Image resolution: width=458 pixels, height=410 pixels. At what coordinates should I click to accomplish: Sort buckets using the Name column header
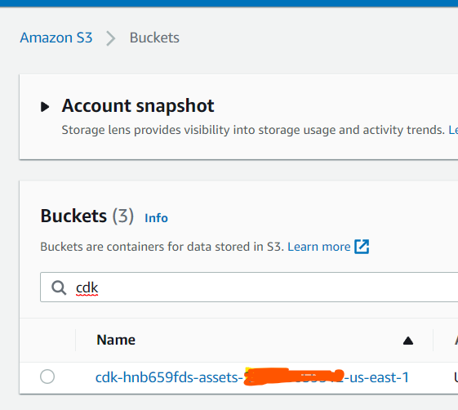coord(116,340)
